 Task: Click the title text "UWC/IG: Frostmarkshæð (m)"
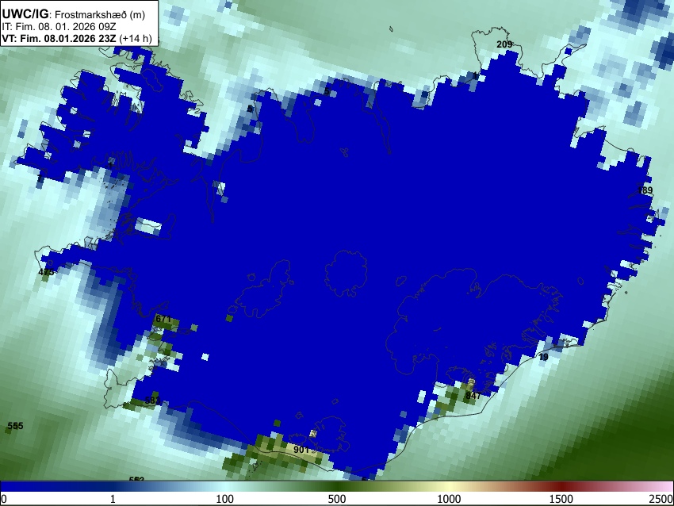tap(74, 14)
